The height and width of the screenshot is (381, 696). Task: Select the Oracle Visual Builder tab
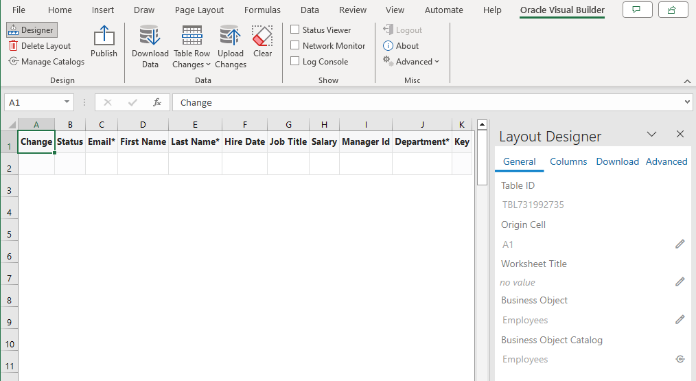point(562,10)
